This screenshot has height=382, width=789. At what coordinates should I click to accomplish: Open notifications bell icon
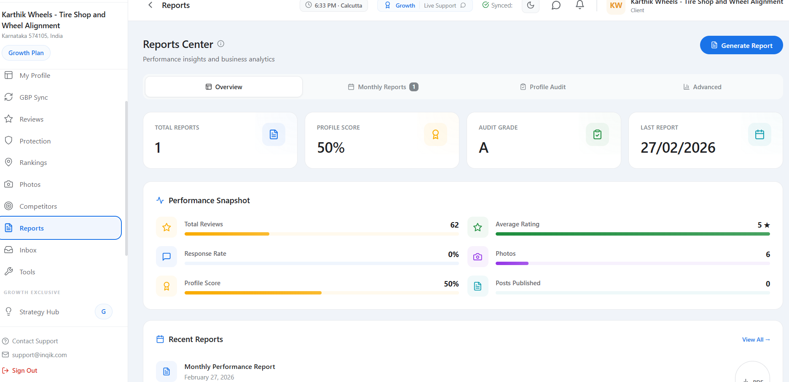[580, 5]
